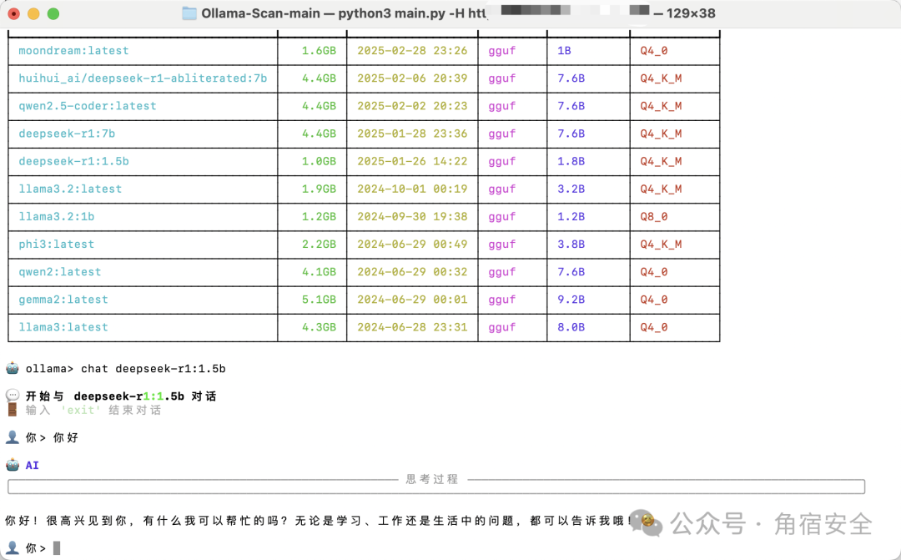Click the deepseek-r1:7b model row name
The image size is (901, 560).
(67, 134)
